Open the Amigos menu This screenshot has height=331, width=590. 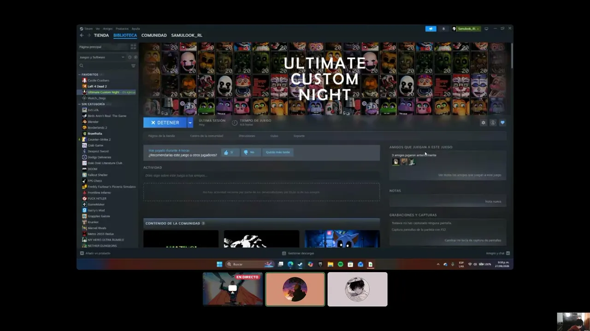[107, 29]
